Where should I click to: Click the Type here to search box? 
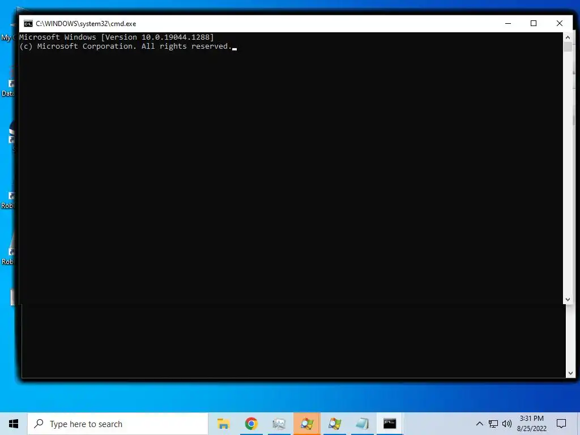(x=118, y=424)
